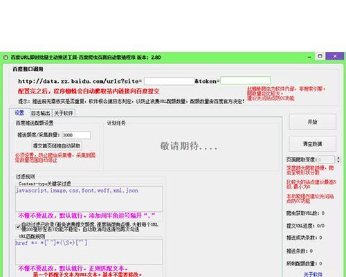Click the 过滤规则 group label
Image resolution: width=346 pixels, height=277 pixels.
pyautogui.click(x=25, y=177)
